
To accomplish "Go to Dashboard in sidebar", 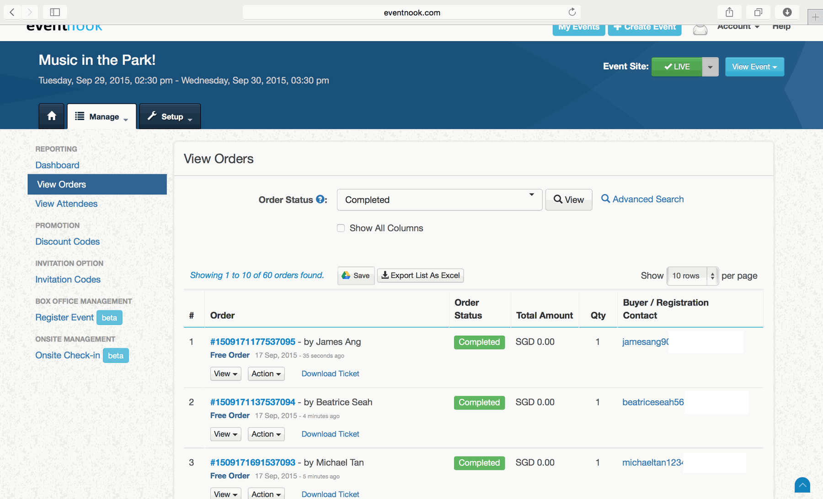I will pyautogui.click(x=57, y=165).
